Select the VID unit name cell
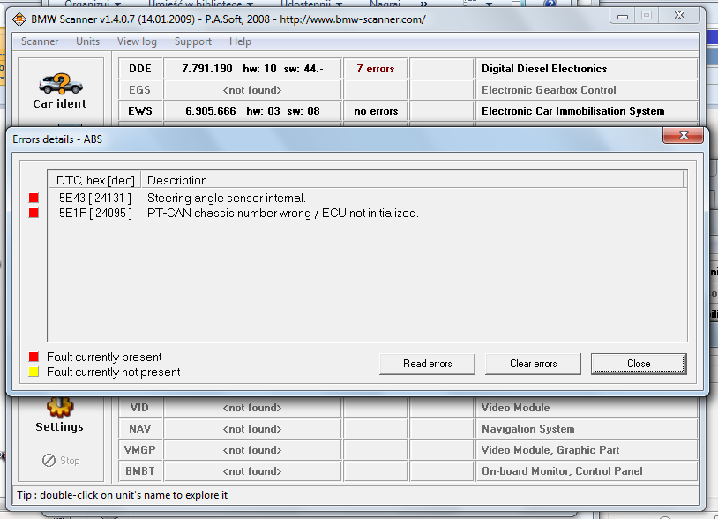Screen dimensions: 718x519 (x=140, y=408)
